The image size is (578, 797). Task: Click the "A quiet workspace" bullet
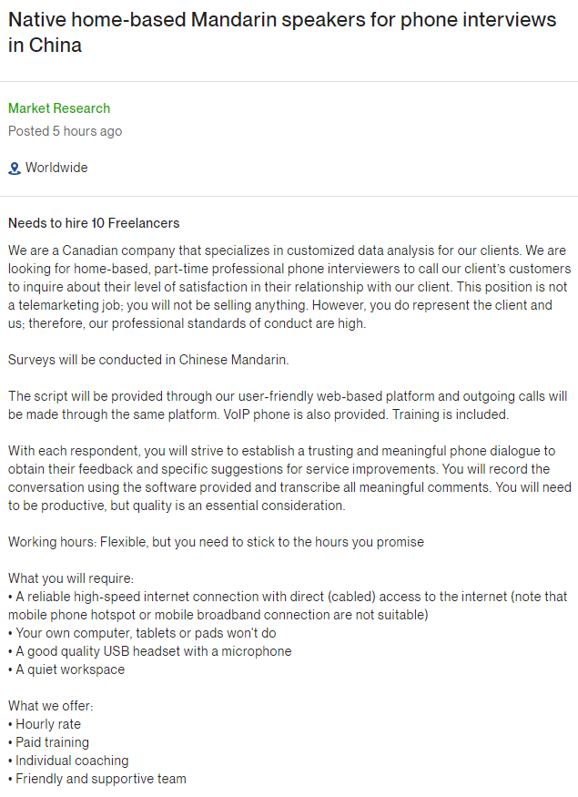tap(70, 669)
